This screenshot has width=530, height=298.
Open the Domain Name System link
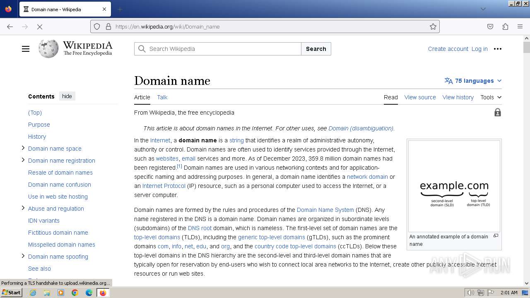coord(325,210)
